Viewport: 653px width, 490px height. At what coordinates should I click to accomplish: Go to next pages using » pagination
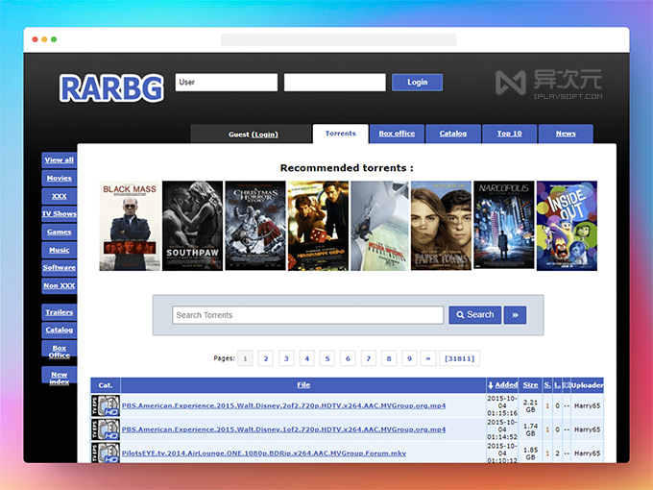point(428,358)
